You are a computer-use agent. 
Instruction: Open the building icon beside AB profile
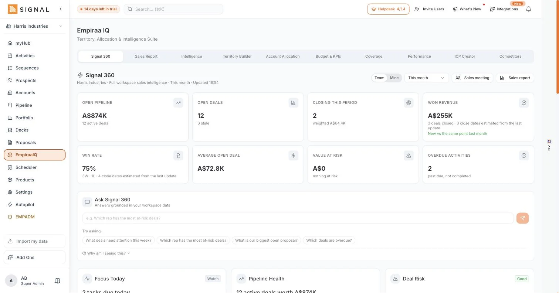click(x=57, y=281)
